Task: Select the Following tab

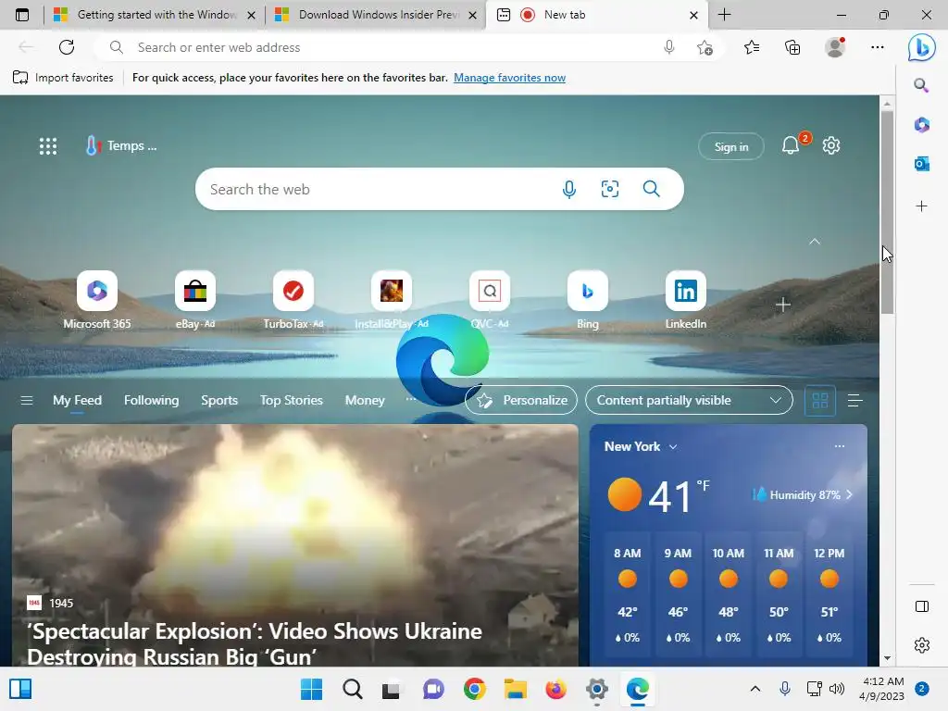Action: (x=151, y=400)
